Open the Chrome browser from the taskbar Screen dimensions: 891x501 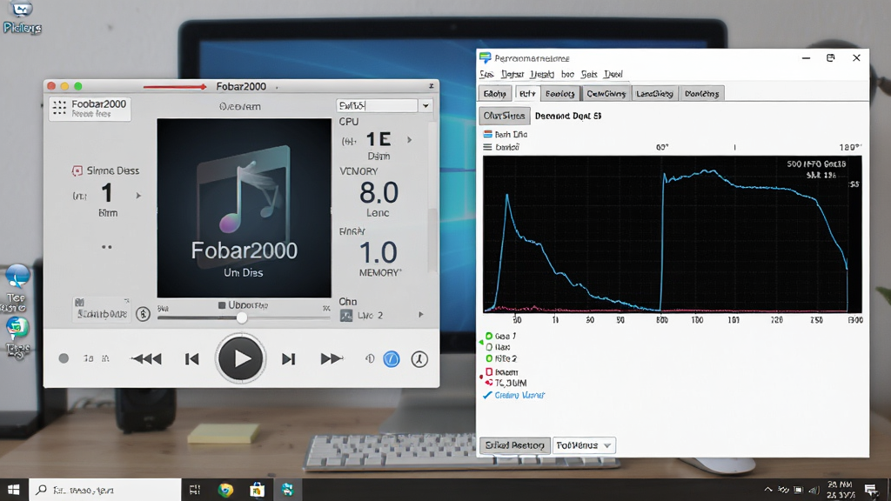[225, 490]
